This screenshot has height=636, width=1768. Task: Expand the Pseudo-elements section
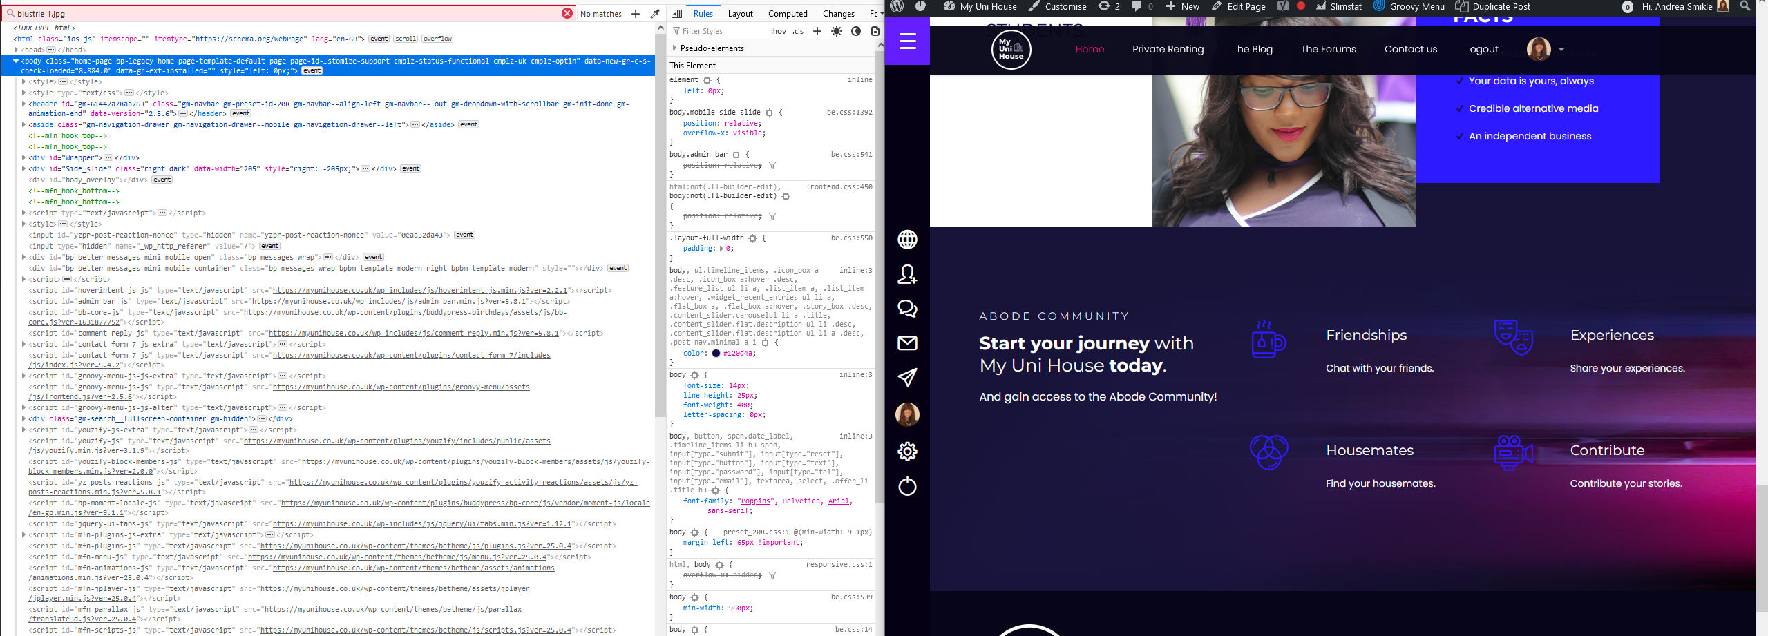[675, 48]
